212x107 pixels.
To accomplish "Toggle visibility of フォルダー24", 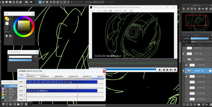I will click(183, 71).
